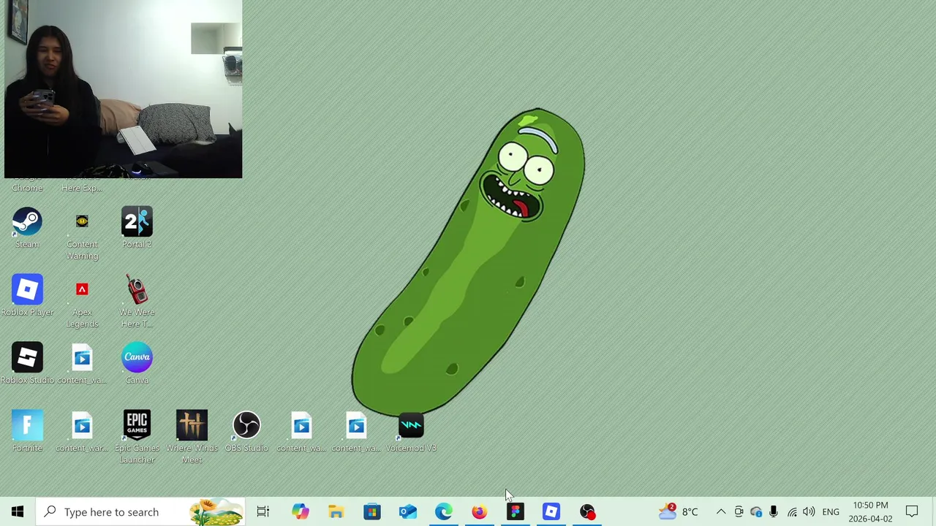The height and width of the screenshot is (526, 936).
Task: Show hidden tray icons chevron
Action: tap(720, 512)
